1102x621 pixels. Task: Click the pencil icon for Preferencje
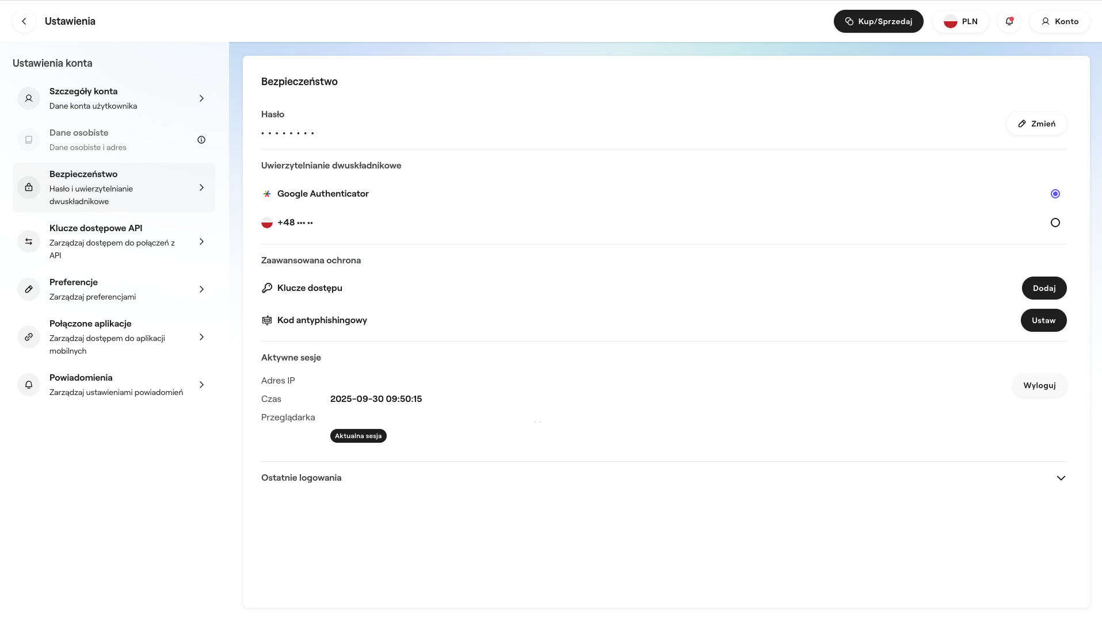pyautogui.click(x=29, y=289)
